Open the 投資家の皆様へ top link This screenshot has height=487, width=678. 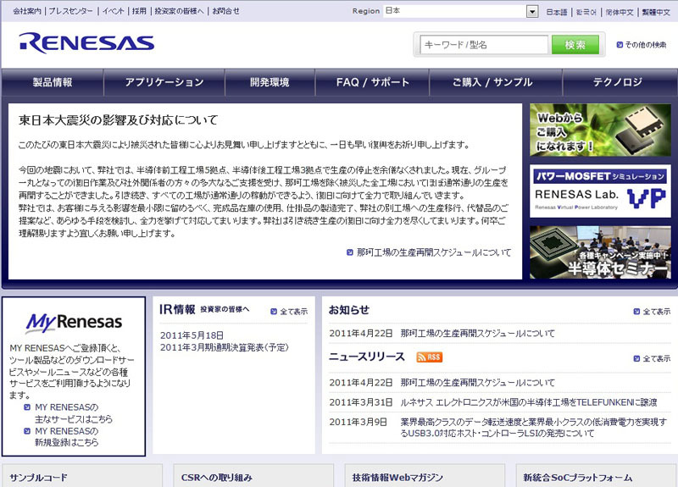tap(179, 11)
